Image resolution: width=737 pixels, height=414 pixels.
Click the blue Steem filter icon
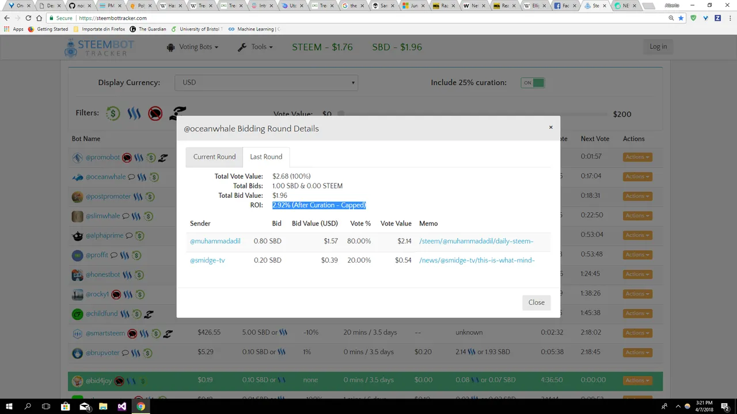(134, 114)
